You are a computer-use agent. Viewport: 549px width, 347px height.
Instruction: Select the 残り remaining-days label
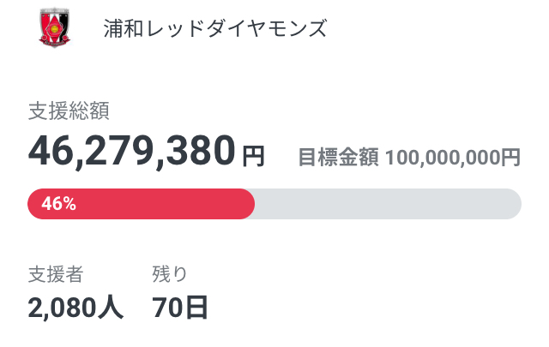(170, 274)
